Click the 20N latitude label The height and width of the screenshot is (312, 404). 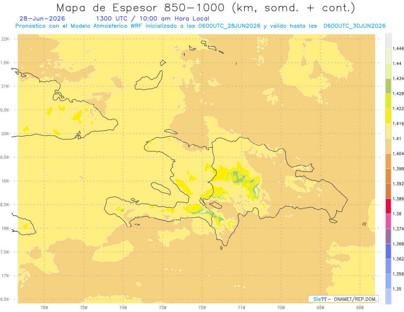coord(6,134)
